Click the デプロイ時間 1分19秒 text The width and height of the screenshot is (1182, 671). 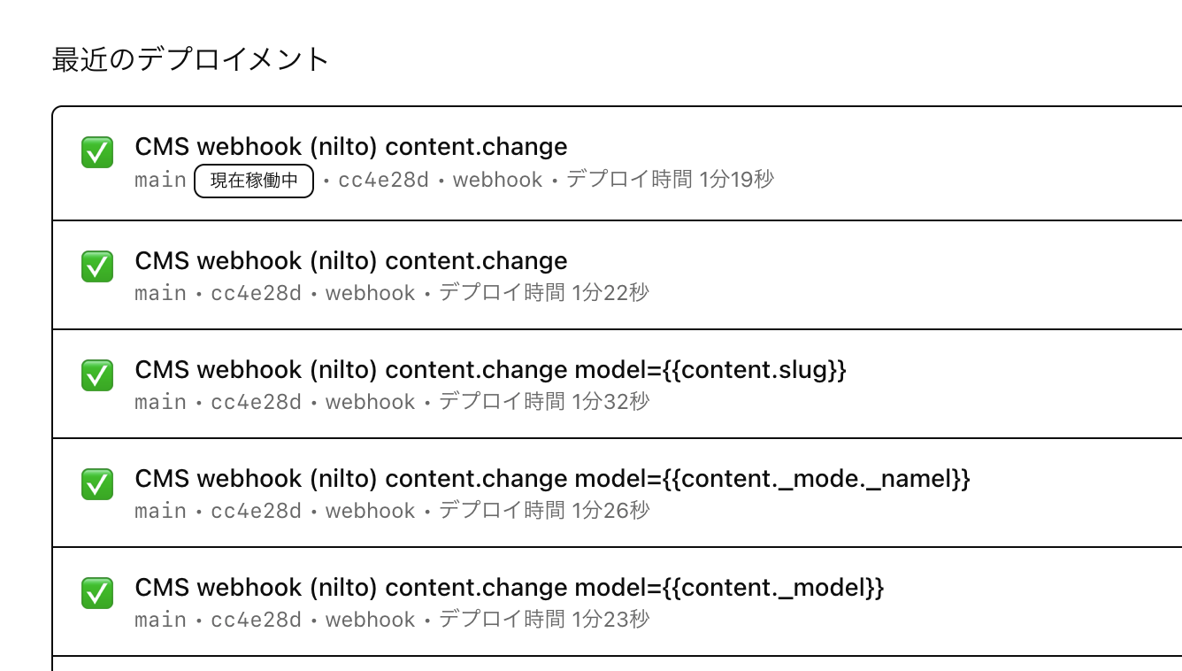[x=670, y=180]
